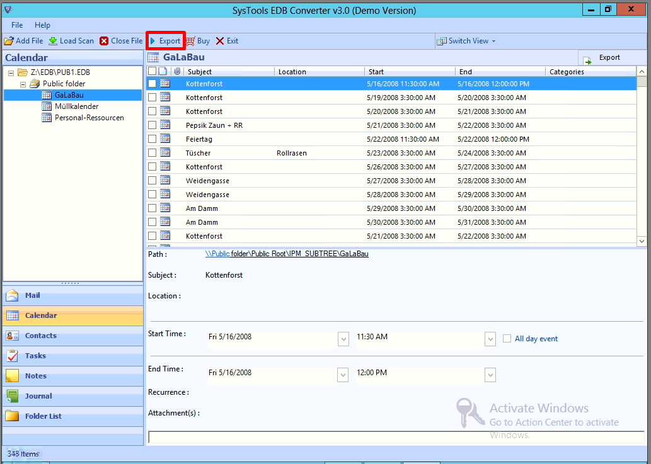Sort by the Categories column header
The image size is (651, 464).
pos(591,72)
